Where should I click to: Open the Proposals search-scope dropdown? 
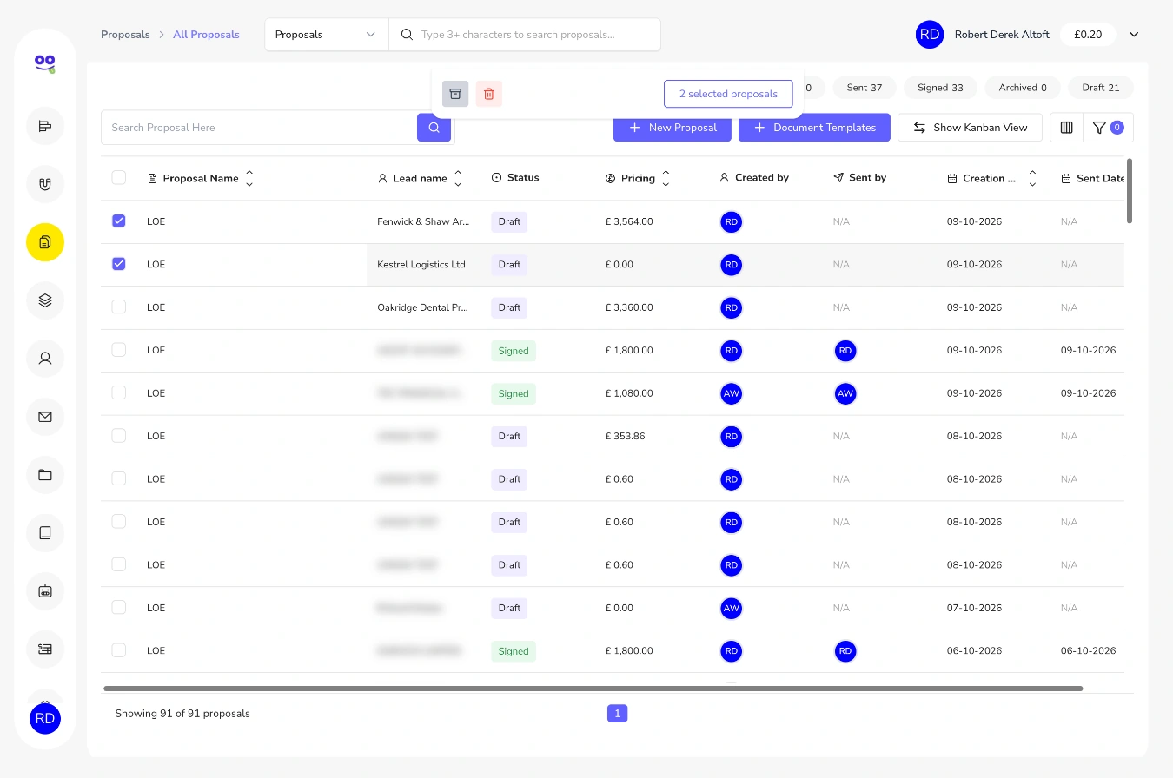[x=327, y=35]
